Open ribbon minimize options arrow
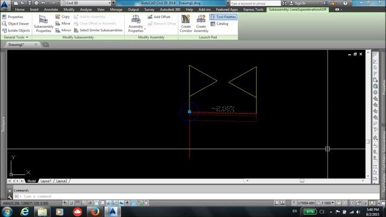386x217 pixels. point(341,10)
